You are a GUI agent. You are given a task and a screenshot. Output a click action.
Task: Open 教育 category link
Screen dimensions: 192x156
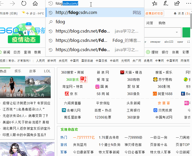38,52
